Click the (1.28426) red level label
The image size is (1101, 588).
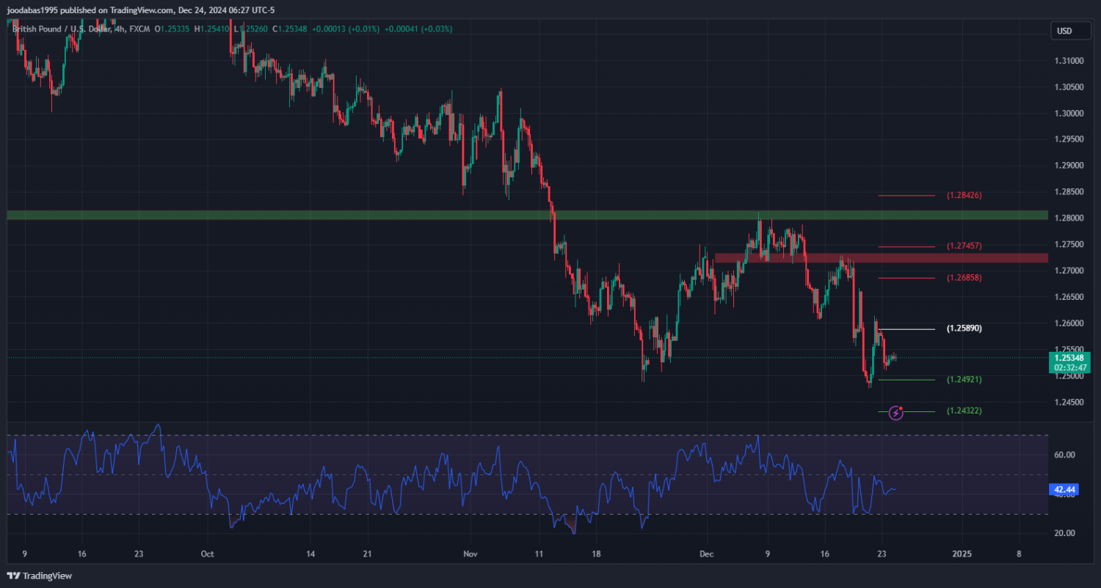click(964, 196)
